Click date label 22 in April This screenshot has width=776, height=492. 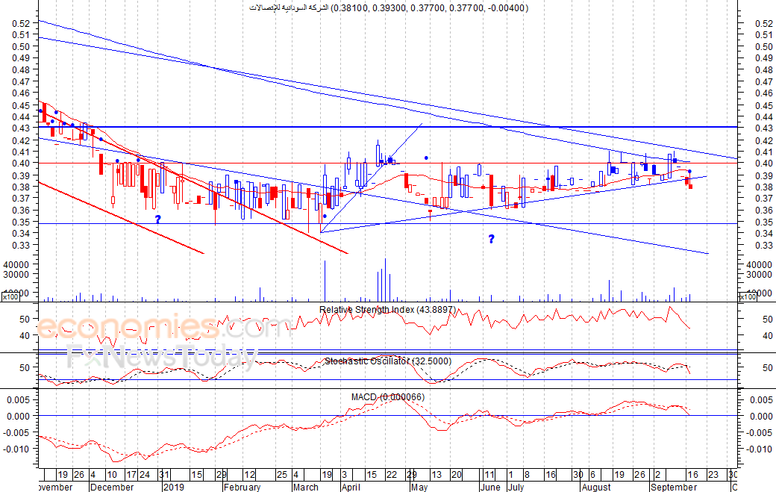pos(392,475)
